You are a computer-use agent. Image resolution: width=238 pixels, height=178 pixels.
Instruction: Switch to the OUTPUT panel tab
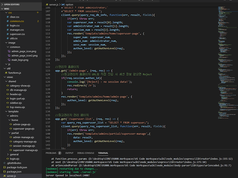69,153
